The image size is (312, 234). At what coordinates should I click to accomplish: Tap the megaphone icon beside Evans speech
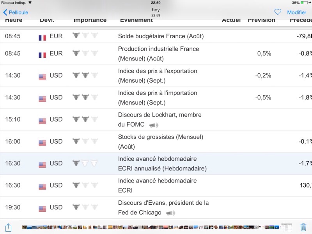click(170, 213)
